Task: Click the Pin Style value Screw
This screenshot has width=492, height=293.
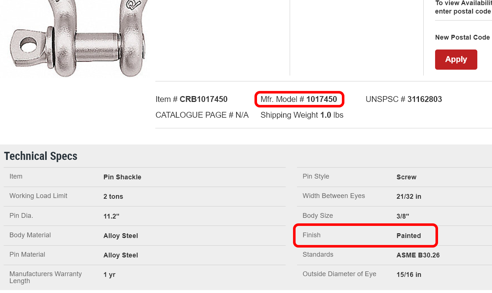Action: point(406,177)
